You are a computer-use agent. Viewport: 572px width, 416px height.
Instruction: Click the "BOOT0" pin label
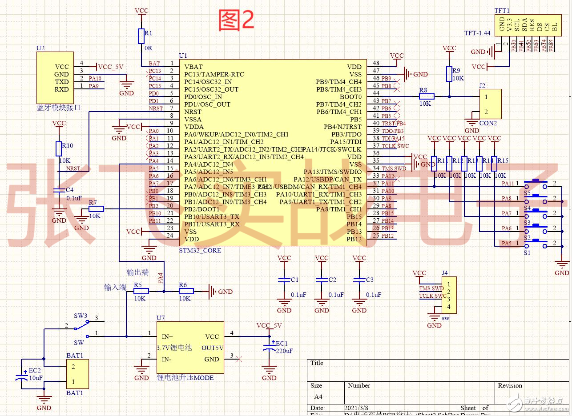(x=350, y=96)
